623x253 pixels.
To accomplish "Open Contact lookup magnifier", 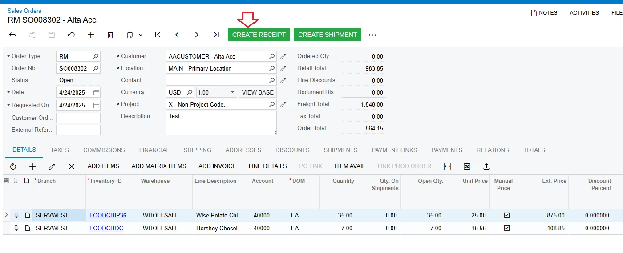I will point(272,80).
